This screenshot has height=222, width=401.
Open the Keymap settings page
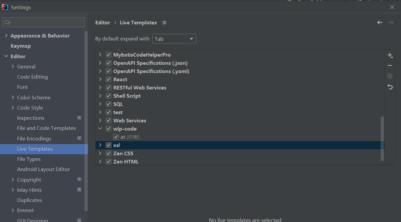(21, 46)
